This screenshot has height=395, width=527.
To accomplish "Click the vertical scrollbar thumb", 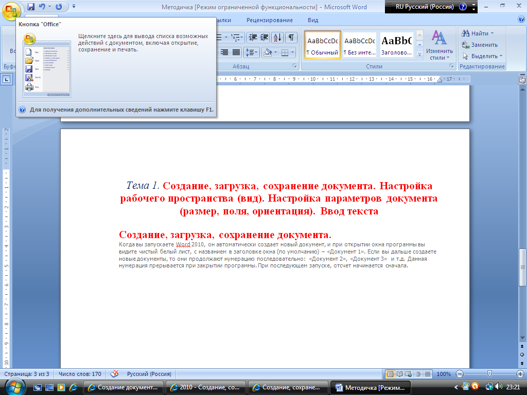I will pyautogui.click(x=522, y=267).
